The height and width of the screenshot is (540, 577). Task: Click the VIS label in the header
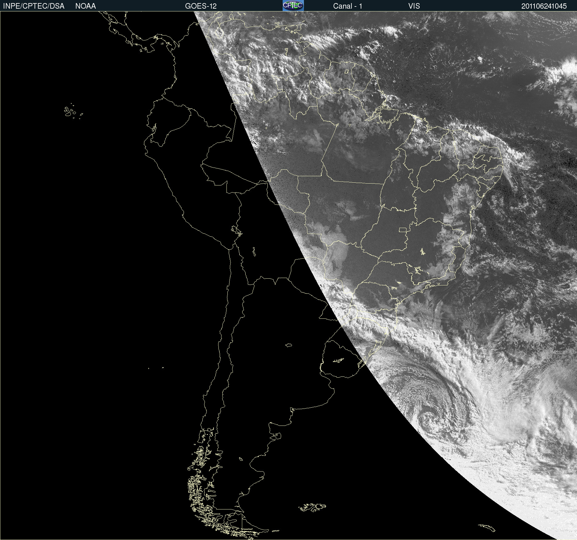(414, 6)
